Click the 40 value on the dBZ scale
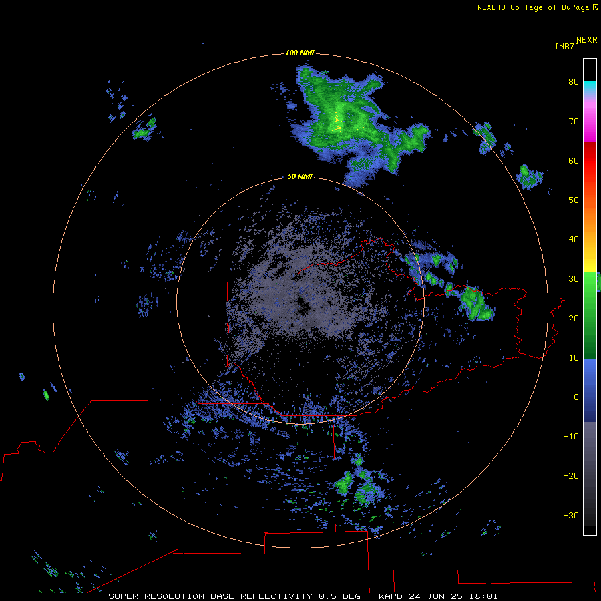Screen dimensions: 601x601 click(x=574, y=240)
